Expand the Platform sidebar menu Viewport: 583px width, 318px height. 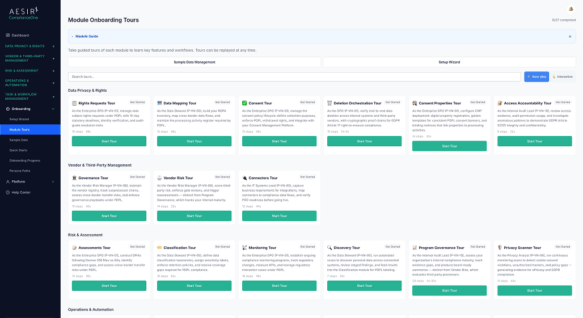point(53,181)
